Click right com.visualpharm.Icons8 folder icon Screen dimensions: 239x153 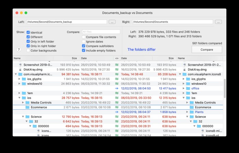(185, 74)
